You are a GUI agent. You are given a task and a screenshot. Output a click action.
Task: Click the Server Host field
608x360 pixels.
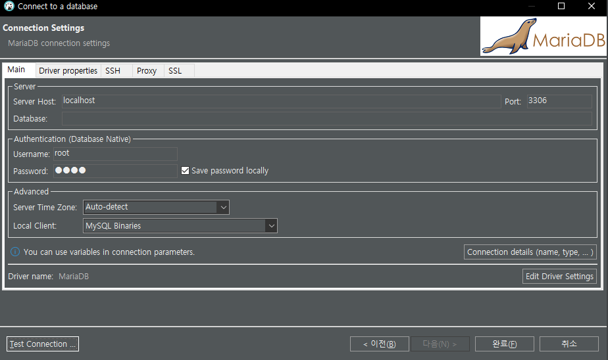pos(281,101)
